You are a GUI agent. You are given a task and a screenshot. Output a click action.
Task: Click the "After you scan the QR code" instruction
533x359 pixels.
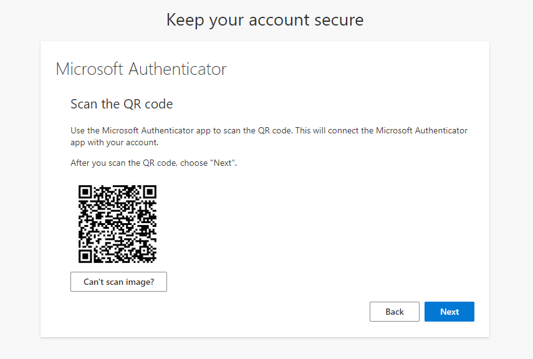153,163
